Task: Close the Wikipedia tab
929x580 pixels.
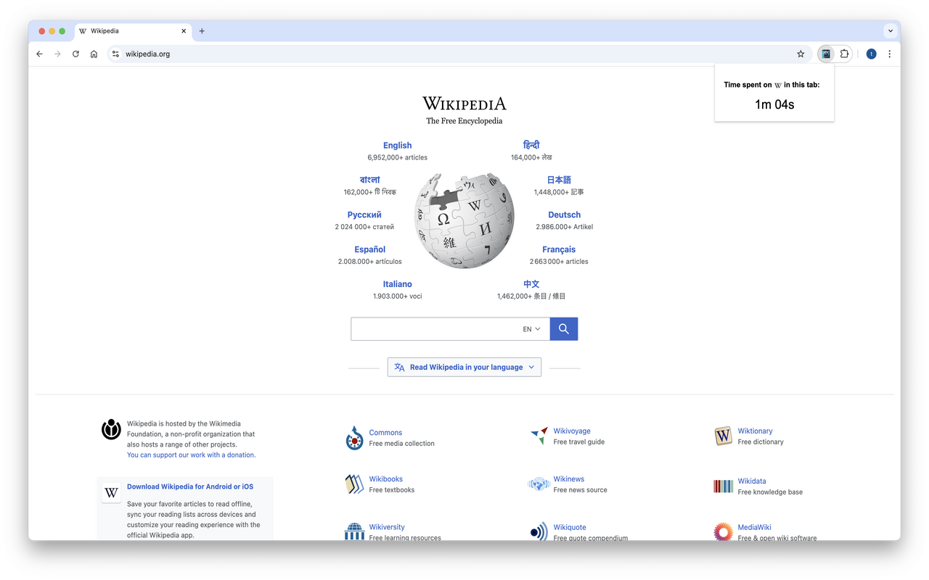Action: click(x=184, y=31)
